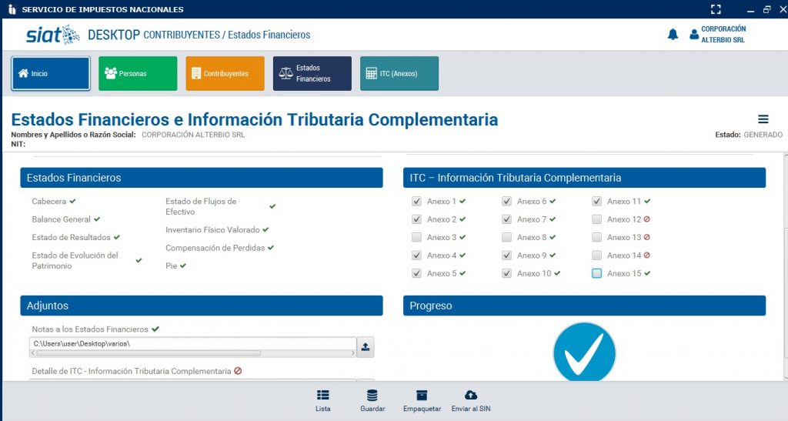788x421 pixels.
Task: Tick the Anexo 15 checkbox
Action: coord(597,273)
